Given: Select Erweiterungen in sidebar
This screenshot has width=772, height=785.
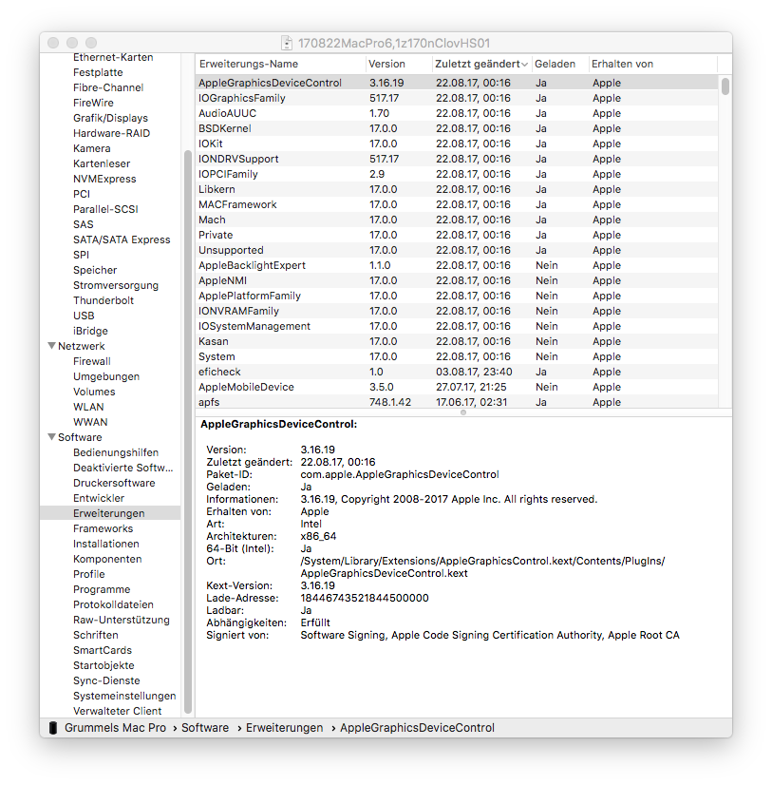Looking at the screenshot, I should click(x=108, y=513).
